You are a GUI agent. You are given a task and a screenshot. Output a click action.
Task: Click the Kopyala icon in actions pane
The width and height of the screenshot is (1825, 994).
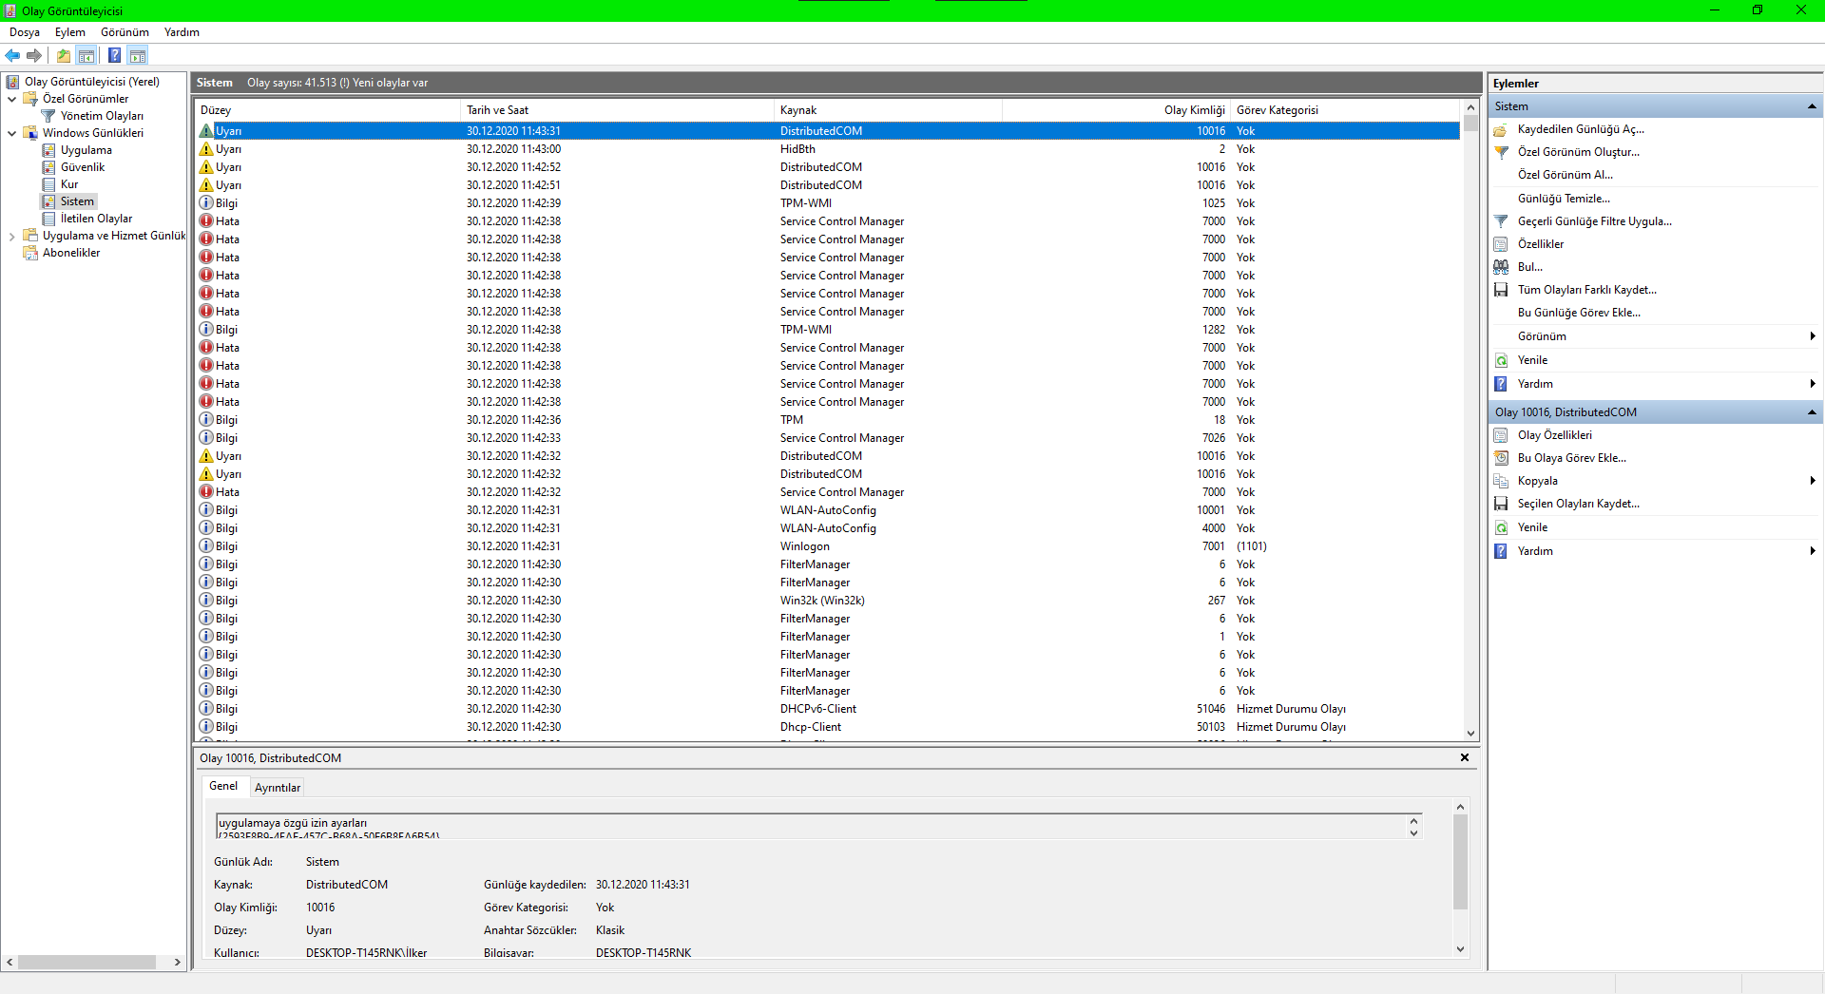coord(1502,481)
